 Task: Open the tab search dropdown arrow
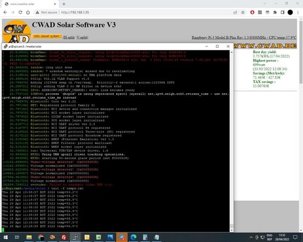(265, 4)
